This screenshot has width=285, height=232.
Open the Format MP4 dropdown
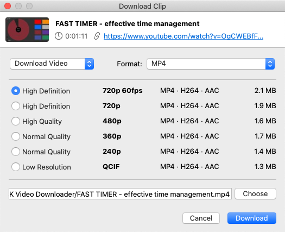point(211,64)
